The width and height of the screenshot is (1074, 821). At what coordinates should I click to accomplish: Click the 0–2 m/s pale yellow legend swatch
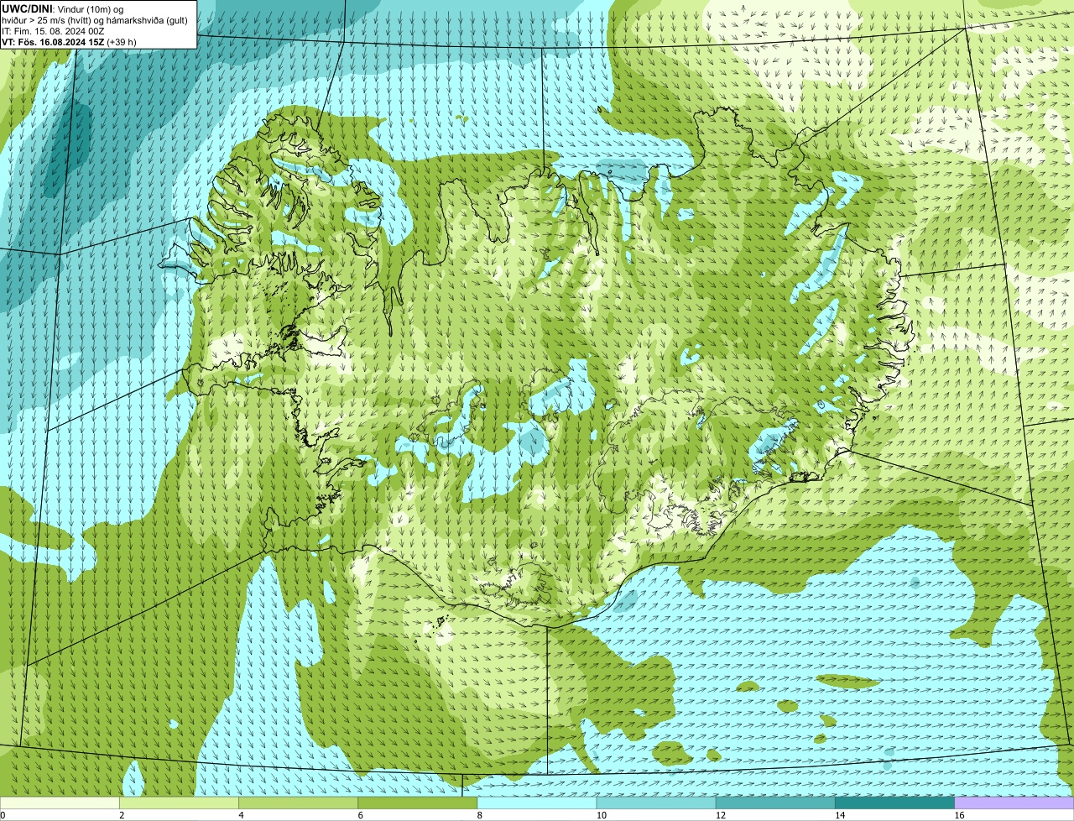60,803
